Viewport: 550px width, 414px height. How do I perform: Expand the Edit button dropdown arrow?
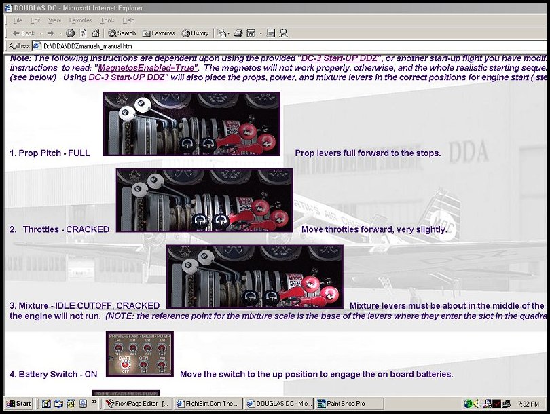(x=261, y=33)
